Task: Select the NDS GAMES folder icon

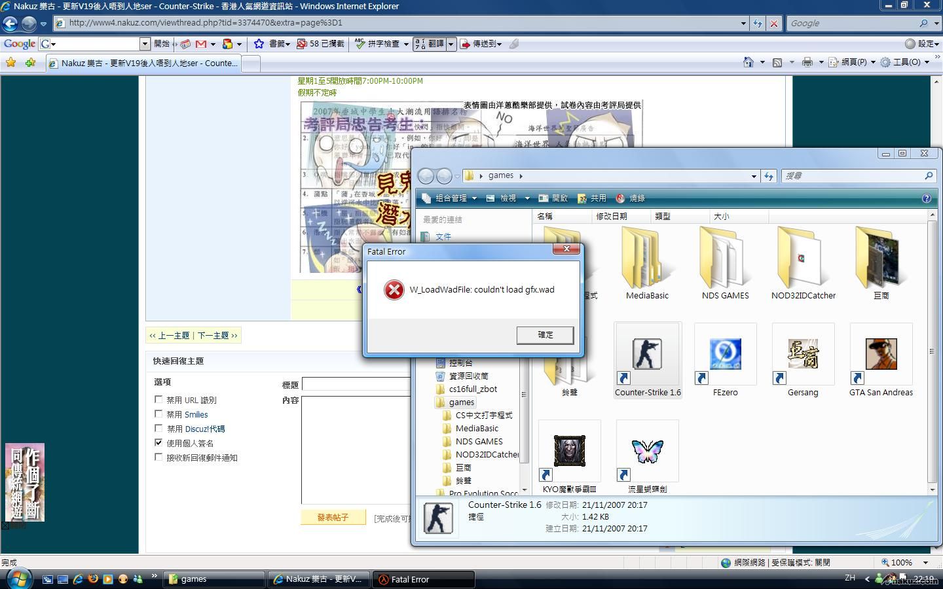Action: click(x=725, y=260)
